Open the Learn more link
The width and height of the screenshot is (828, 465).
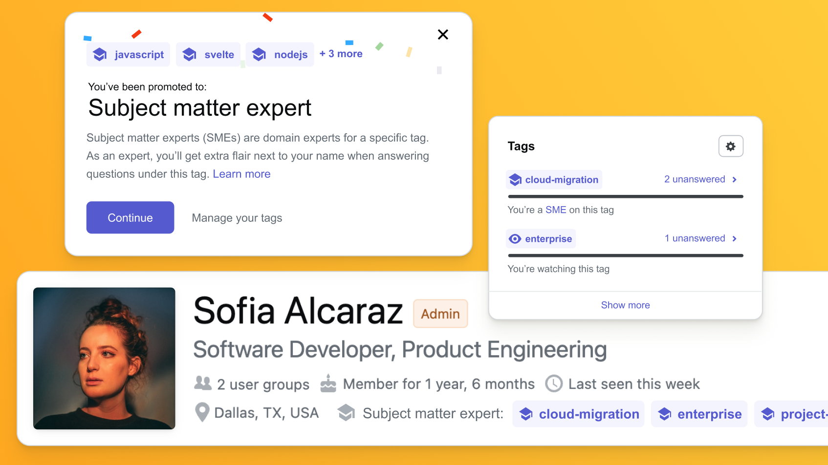click(241, 174)
